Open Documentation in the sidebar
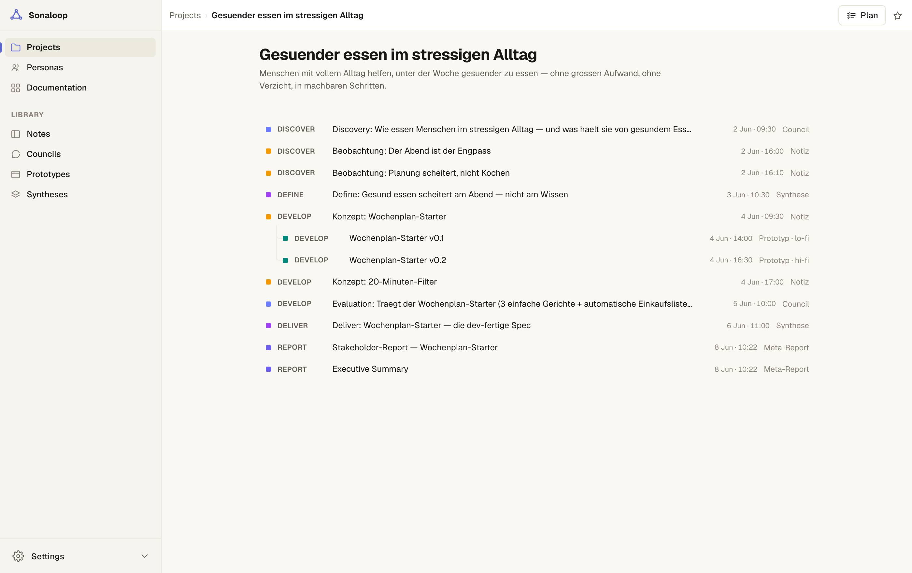912x573 pixels. [x=80, y=88]
